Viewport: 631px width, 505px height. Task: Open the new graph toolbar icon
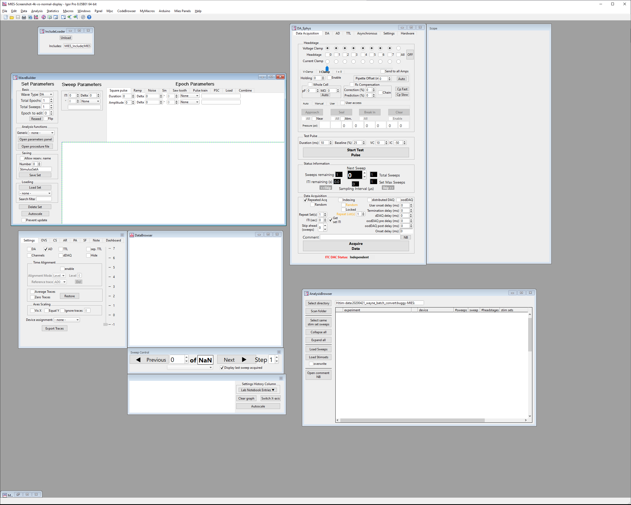pos(36,17)
